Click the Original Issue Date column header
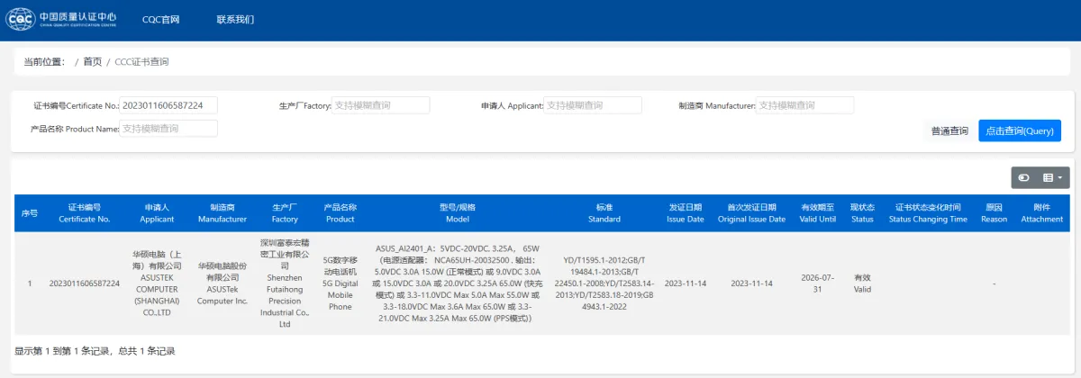The width and height of the screenshot is (1081, 378). coord(751,213)
